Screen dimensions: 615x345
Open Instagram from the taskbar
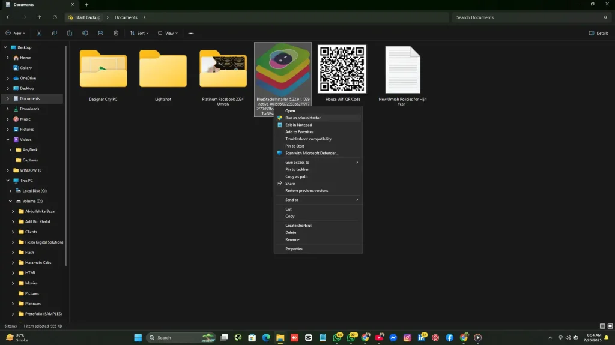coord(407,338)
